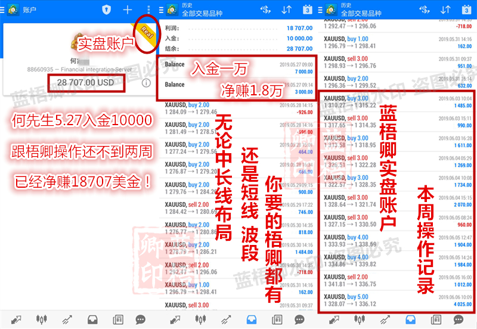Screen dimensions: 477x329
Task: Open XAUUSD buy 4.00 trade with 1 904.00 profit
Action: click(397, 241)
